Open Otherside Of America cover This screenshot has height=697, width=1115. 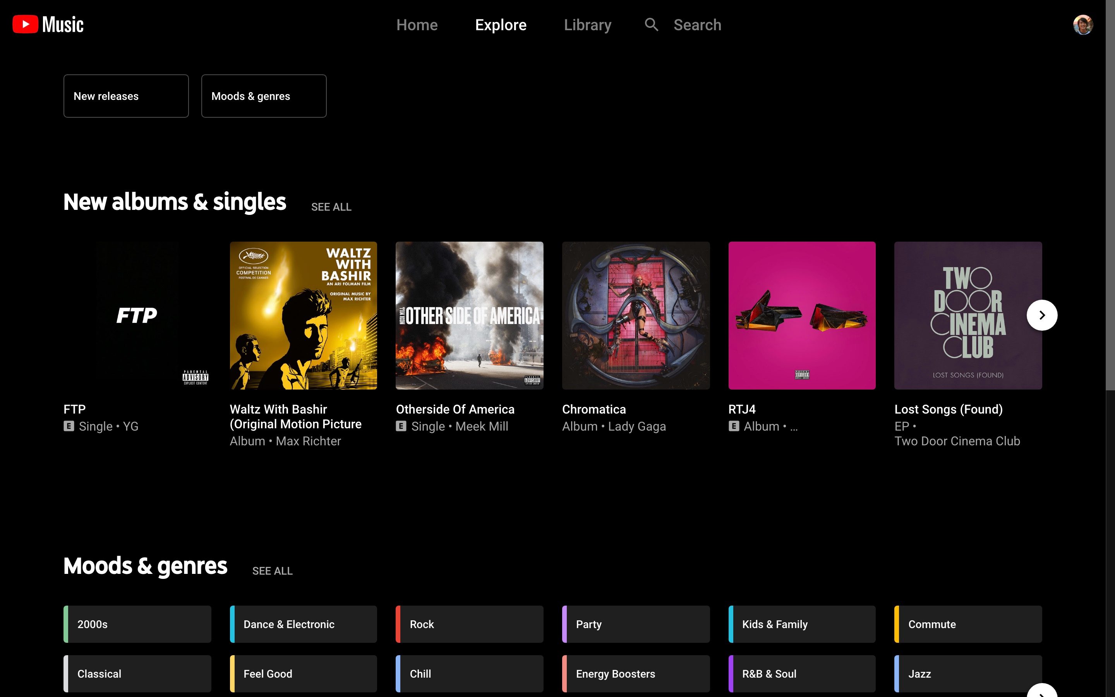click(x=470, y=315)
